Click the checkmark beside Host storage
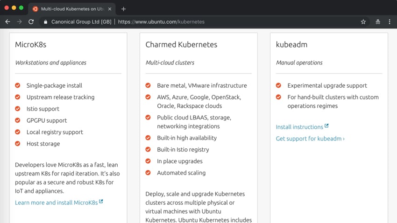This screenshot has width=397, height=223. 17,144
